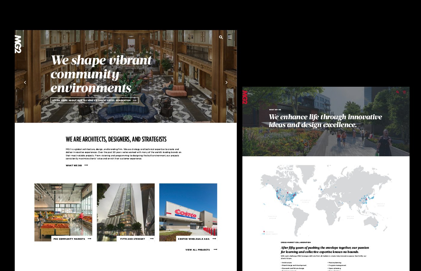
Task: Click the white MG2 logo on homepage
Action: click(x=18, y=44)
